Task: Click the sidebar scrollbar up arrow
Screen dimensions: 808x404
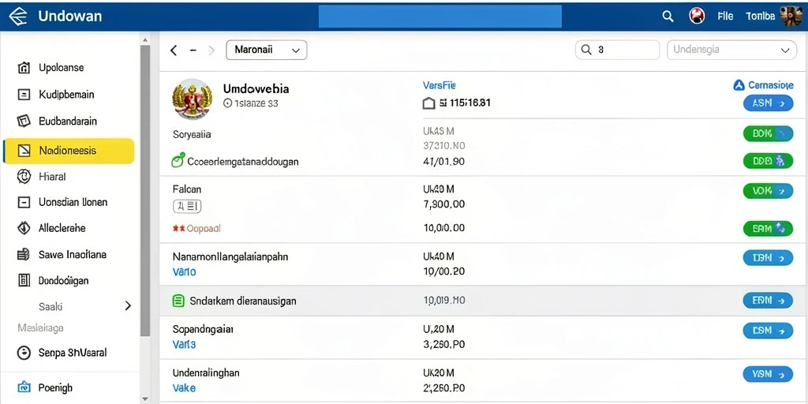Action: (x=145, y=39)
